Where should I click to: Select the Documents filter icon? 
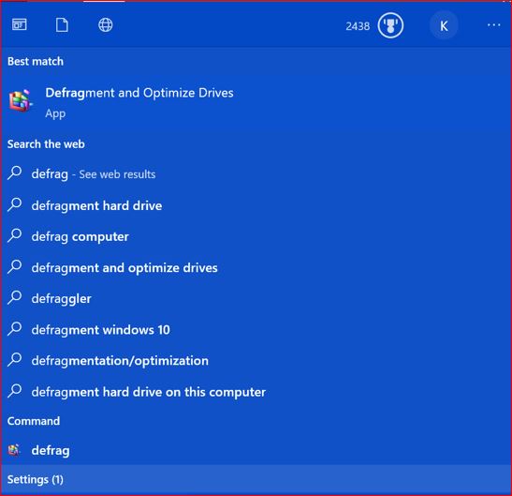[x=62, y=25]
